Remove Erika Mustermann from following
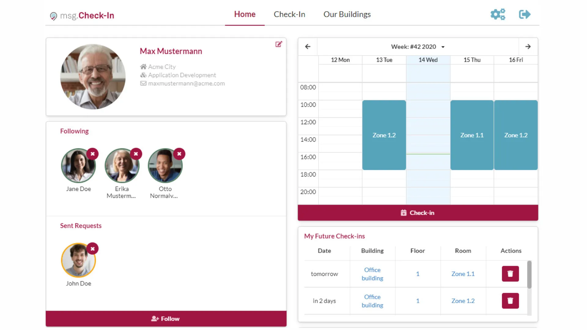 pyautogui.click(x=136, y=154)
